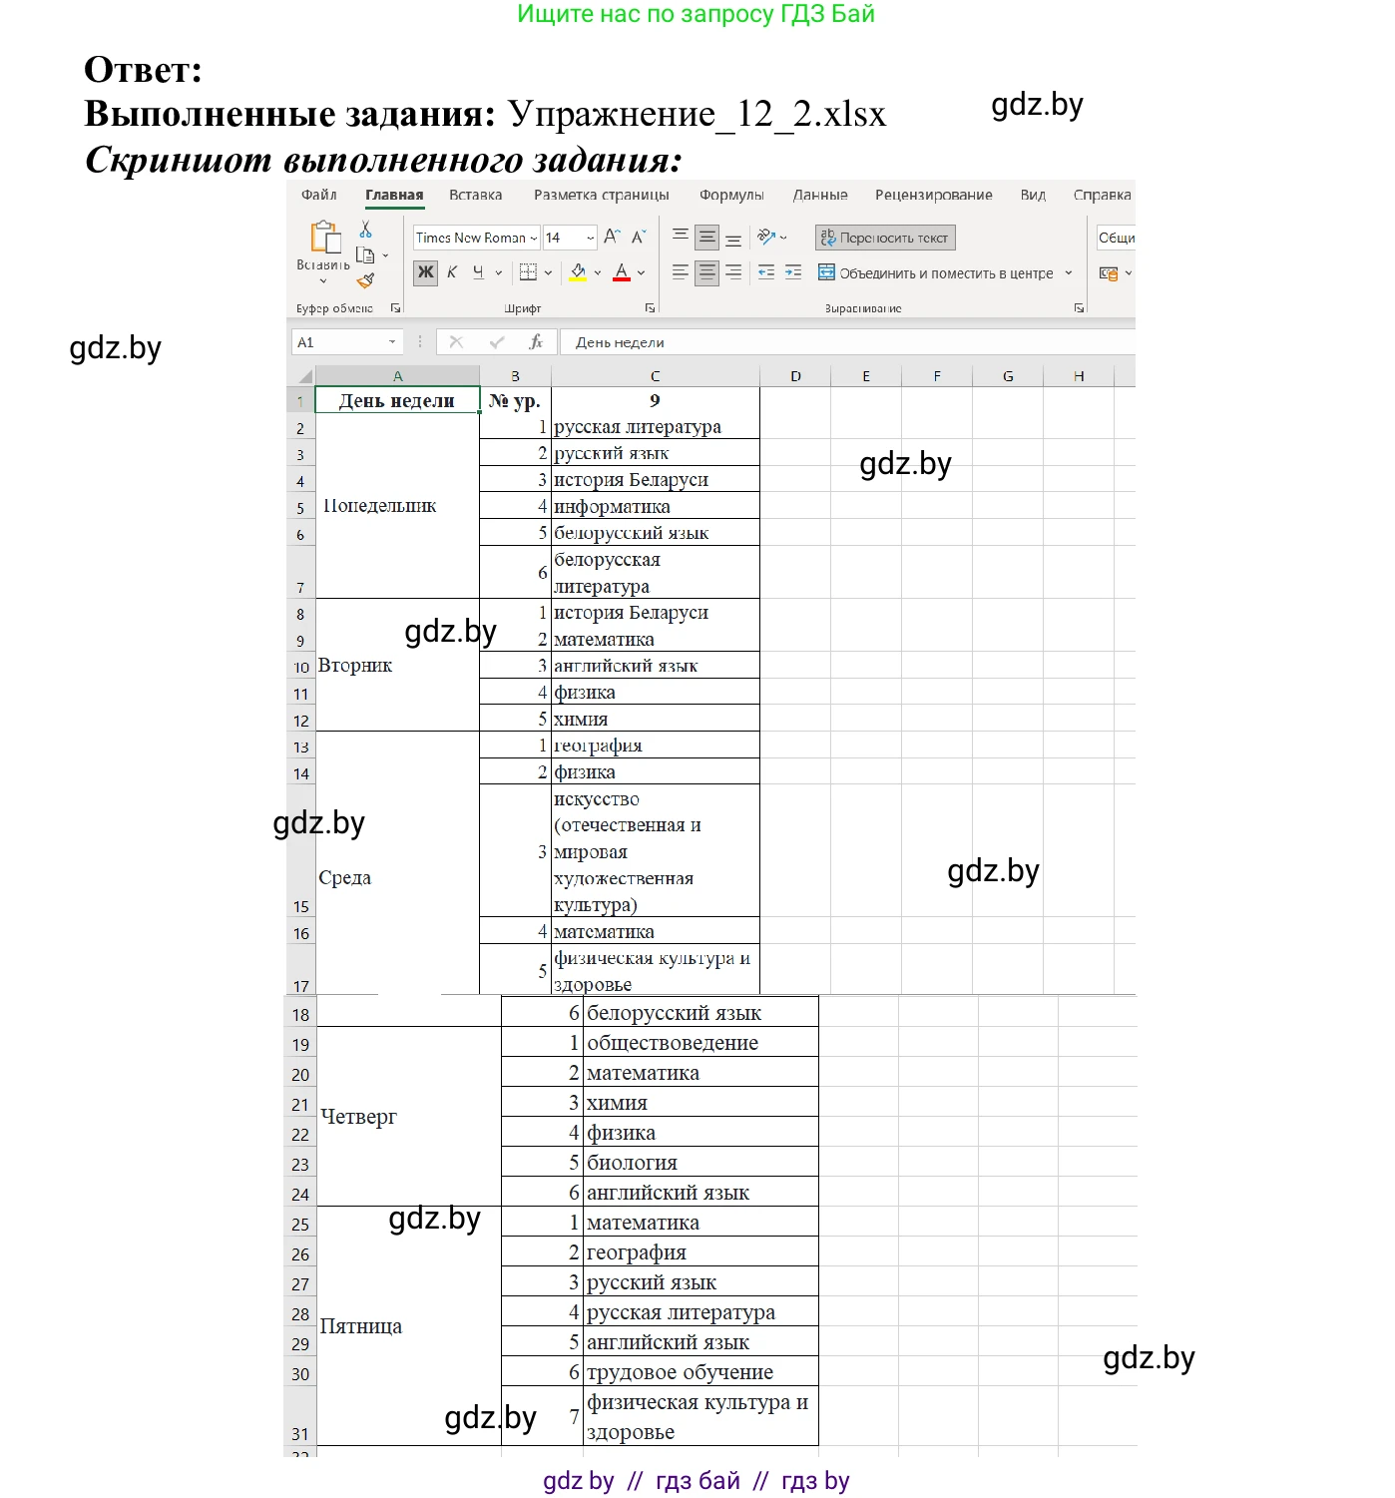
Task: Pick the red font color swatch
Action: [x=621, y=277]
